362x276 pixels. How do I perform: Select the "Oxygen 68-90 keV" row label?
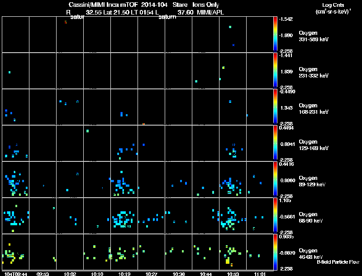pyautogui.click(x=311, y=218)
